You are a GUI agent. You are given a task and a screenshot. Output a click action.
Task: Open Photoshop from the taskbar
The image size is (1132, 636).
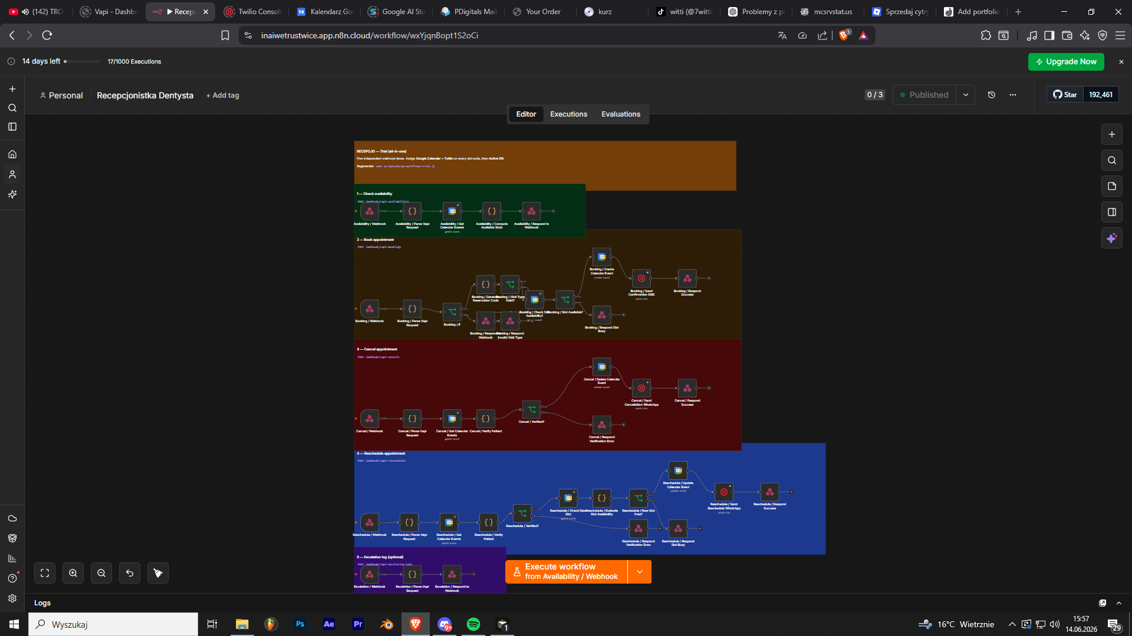tap(300, 624)
